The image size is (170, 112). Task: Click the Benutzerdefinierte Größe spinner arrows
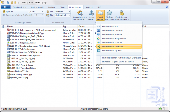(x=42, y=15)
